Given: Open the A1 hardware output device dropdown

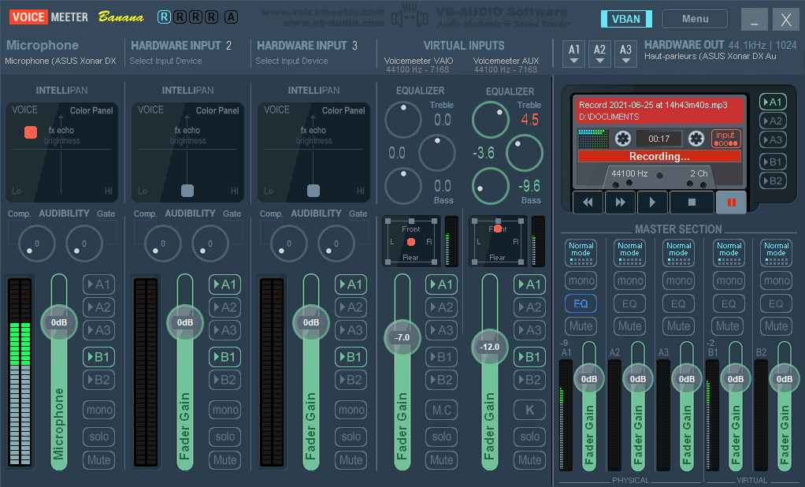Looking at the screenshot, I should tap(575, 54).
